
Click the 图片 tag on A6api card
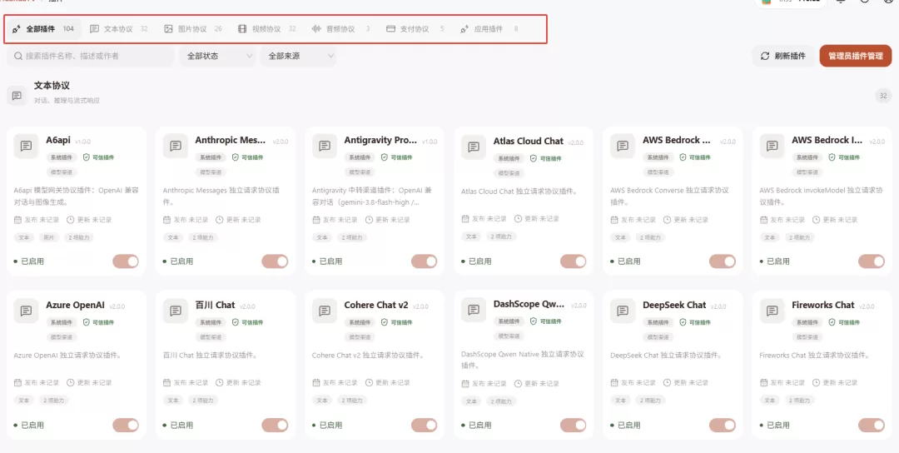pos(47,236)
